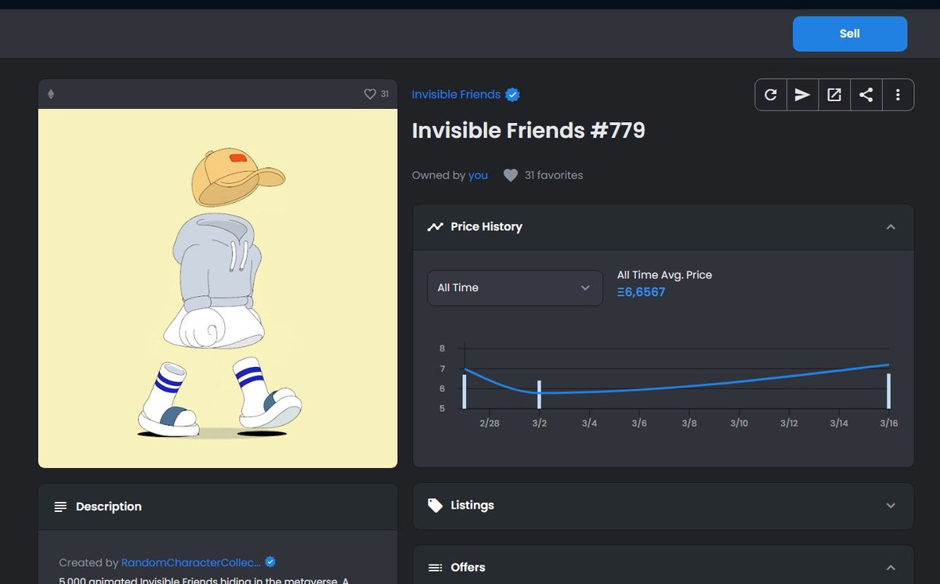The width and height of the screenshot is (940, 584).
Task: Open the All Time range dropdown
Action: coord(515,288)
